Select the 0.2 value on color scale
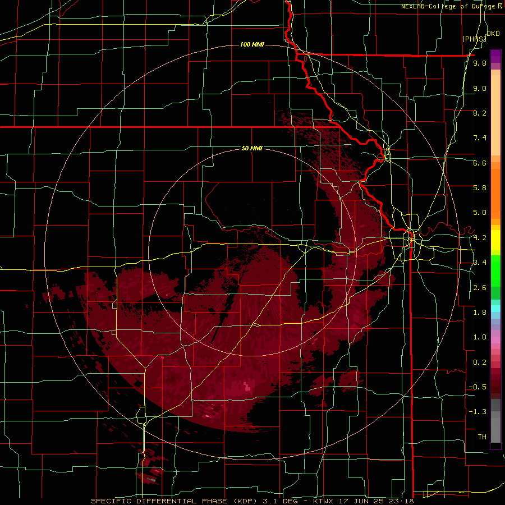505x505 pixels. coord(480,362)
